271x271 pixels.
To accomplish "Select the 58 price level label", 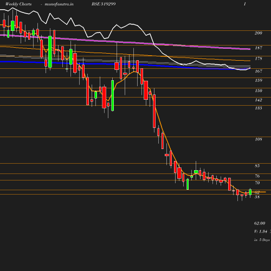I will coord(257,197).
